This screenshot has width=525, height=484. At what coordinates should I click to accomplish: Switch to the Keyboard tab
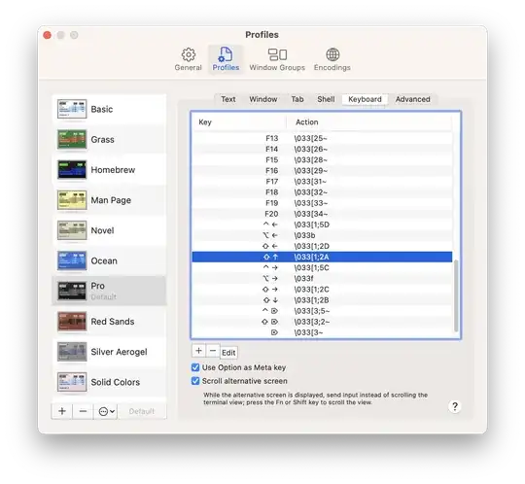pos(365,99)
